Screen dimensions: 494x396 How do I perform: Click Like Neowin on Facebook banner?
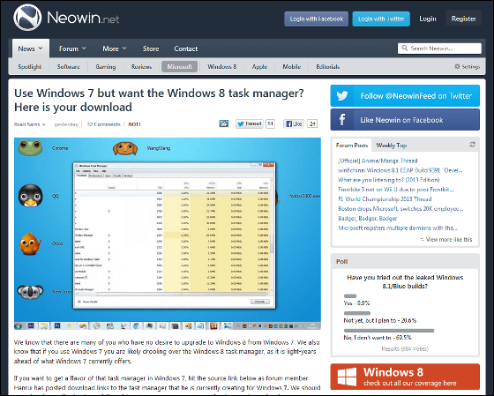(405, 120)
